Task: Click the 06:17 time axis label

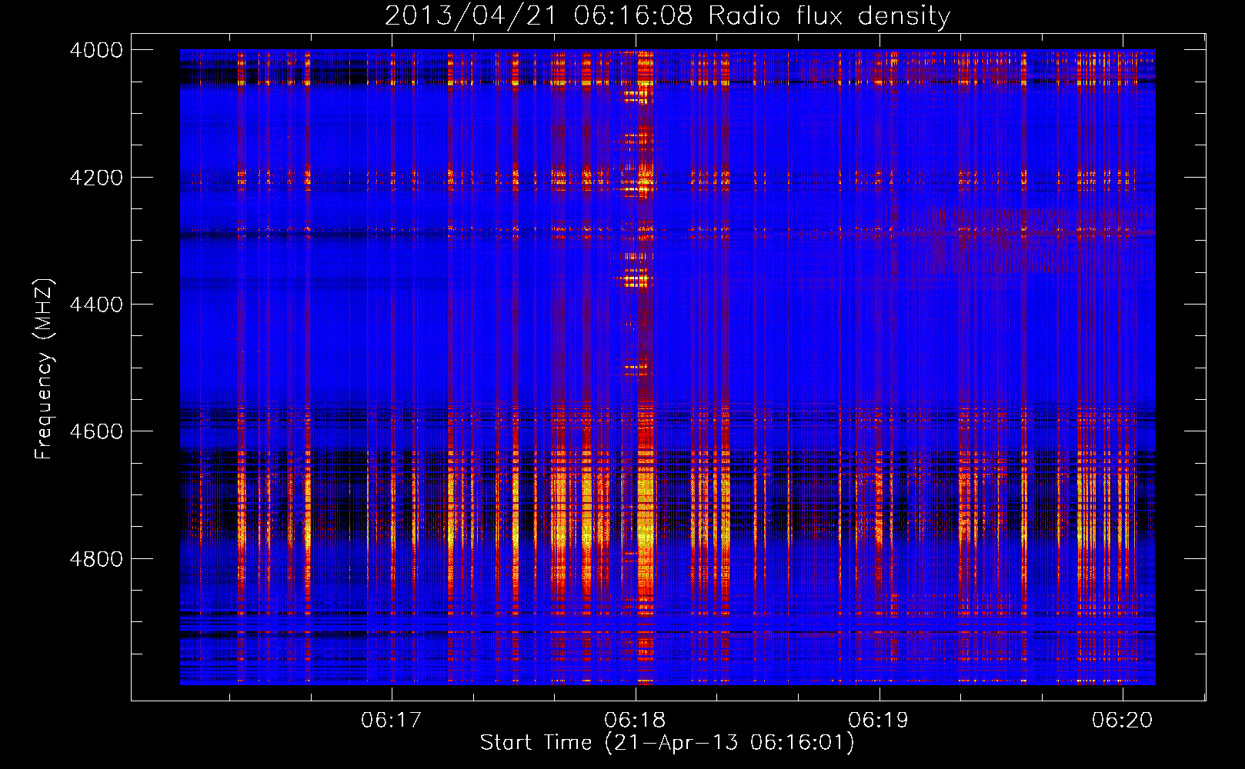Action: (x=392, y=720)
